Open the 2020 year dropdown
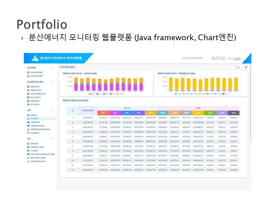 click(x=239, y=67)
